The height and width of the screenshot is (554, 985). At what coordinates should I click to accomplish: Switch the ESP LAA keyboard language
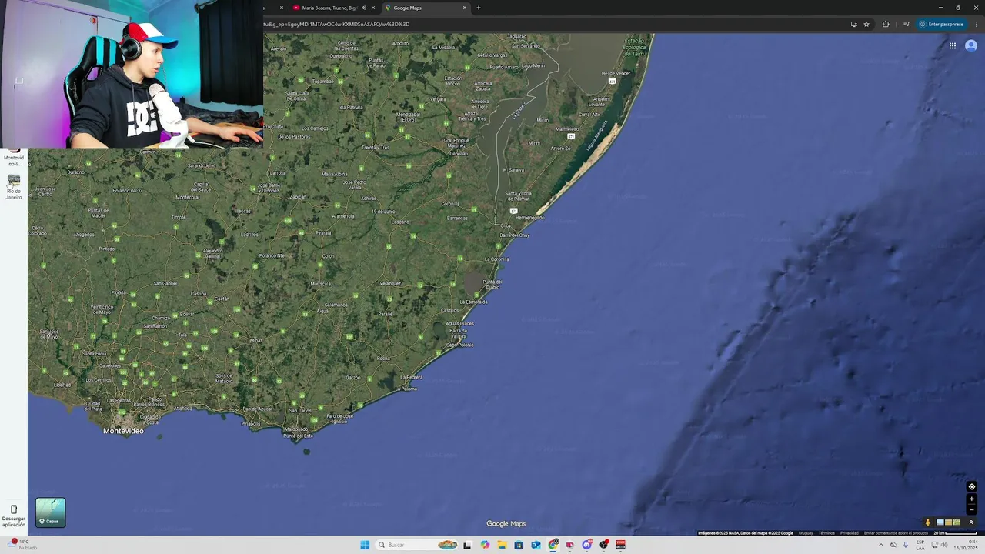[920, 545]
